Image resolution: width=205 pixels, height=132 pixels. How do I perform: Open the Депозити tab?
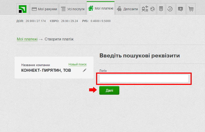point(128,9)
